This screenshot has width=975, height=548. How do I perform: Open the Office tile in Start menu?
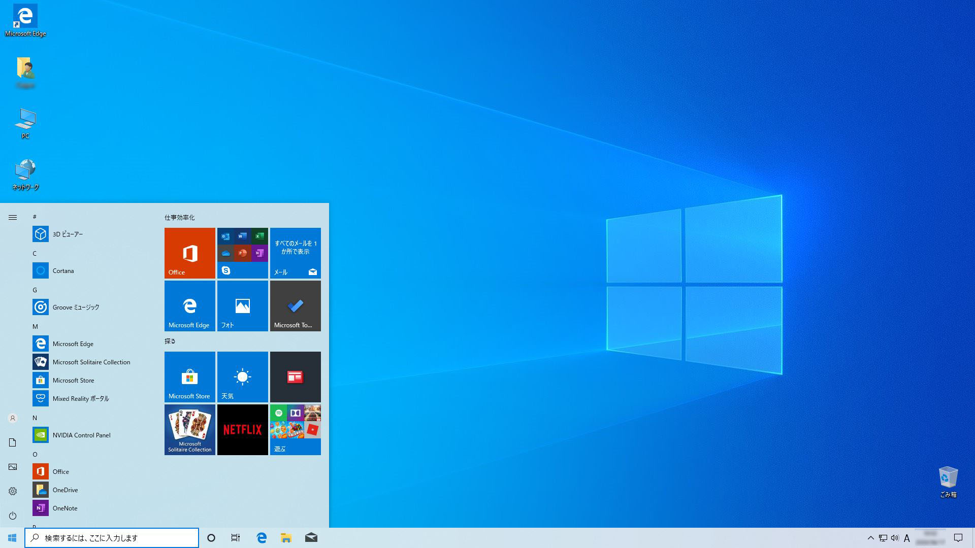(190, 253)
